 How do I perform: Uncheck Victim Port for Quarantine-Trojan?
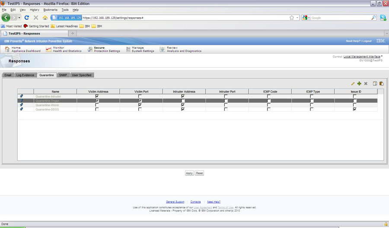tap(140, 101)
